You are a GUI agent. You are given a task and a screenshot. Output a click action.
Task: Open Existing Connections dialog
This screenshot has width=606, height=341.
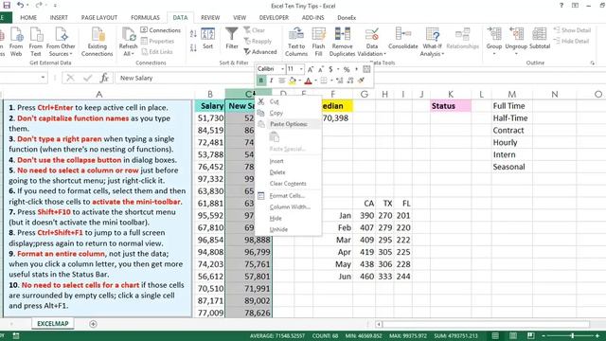coord(97,42)
